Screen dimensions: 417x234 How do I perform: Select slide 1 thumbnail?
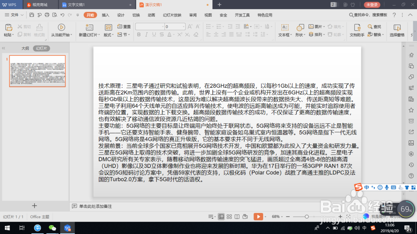point(37,71)
